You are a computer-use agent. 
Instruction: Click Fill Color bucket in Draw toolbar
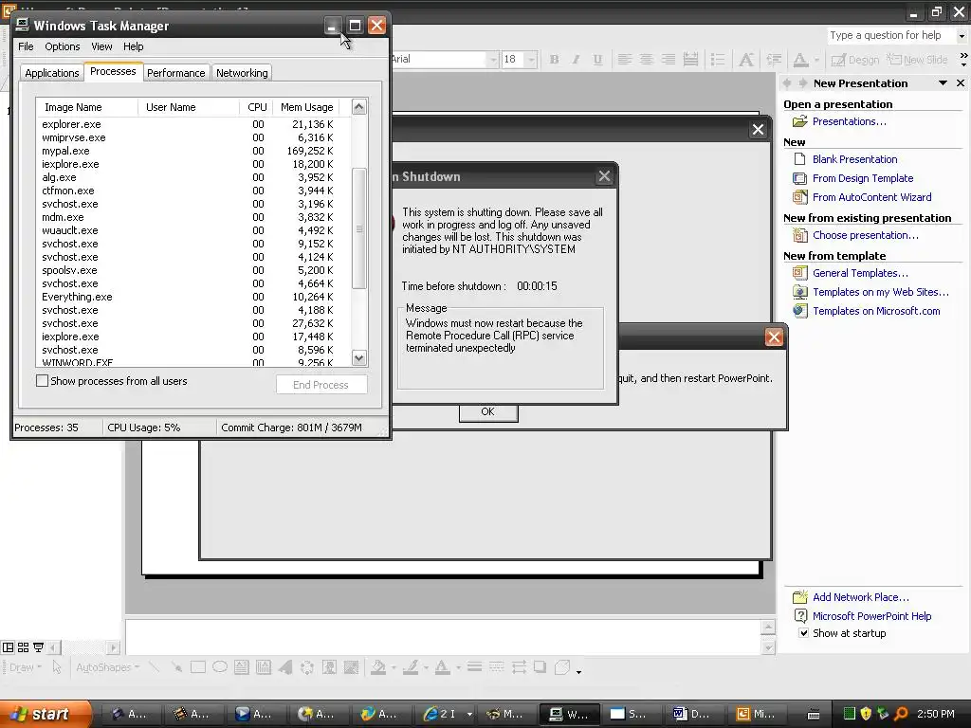[x=377, y=666]
